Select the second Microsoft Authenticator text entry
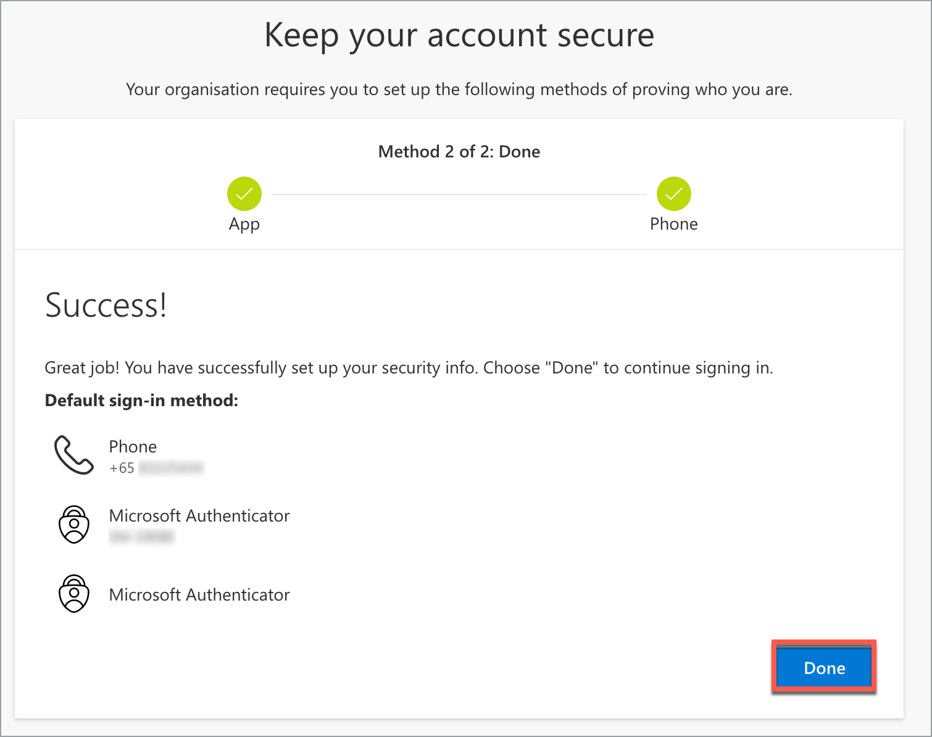 coord(199,594)
